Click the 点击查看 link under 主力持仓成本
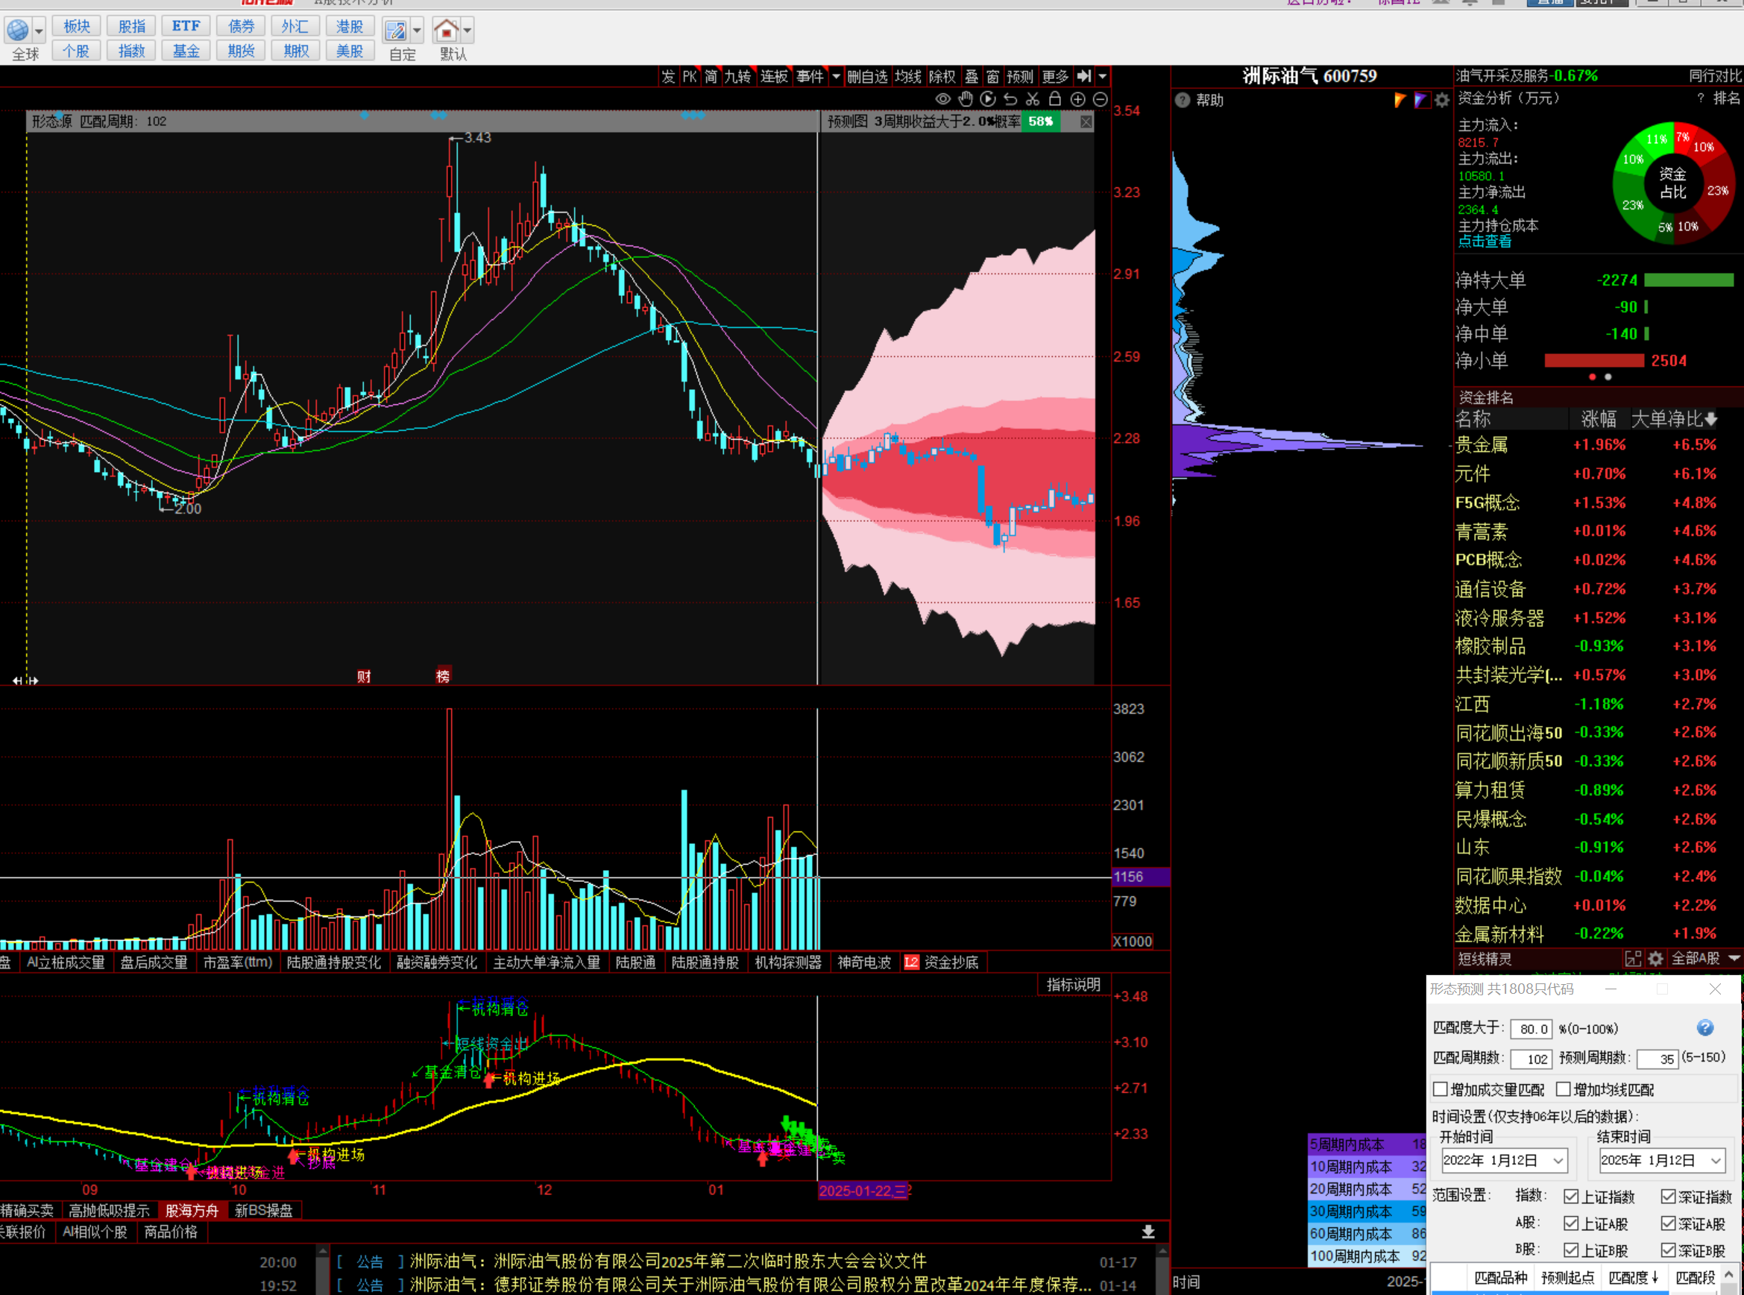The width and height of the screenshot is (1744, 1295). tap(1484, 242)
